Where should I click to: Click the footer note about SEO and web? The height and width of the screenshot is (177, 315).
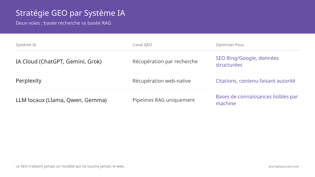coord(70,166)
